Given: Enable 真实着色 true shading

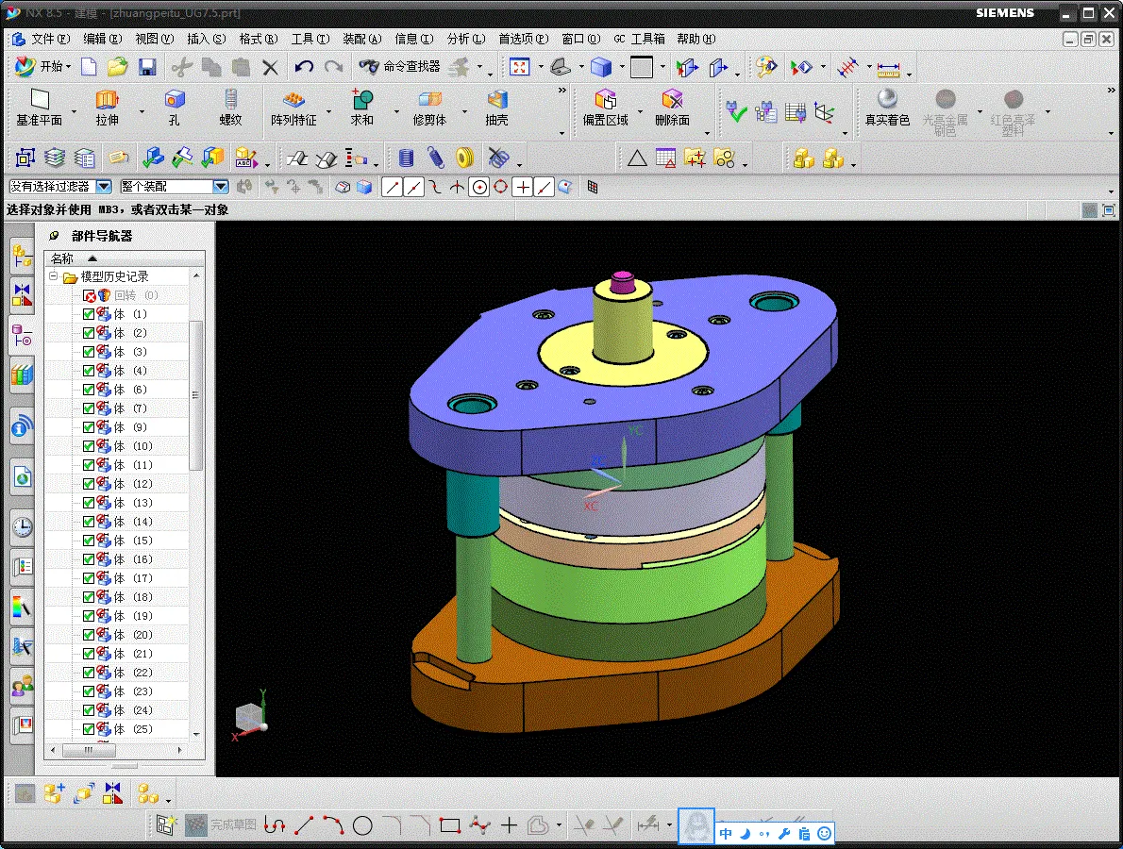Looking at the screenshot, I should (887, 108).
